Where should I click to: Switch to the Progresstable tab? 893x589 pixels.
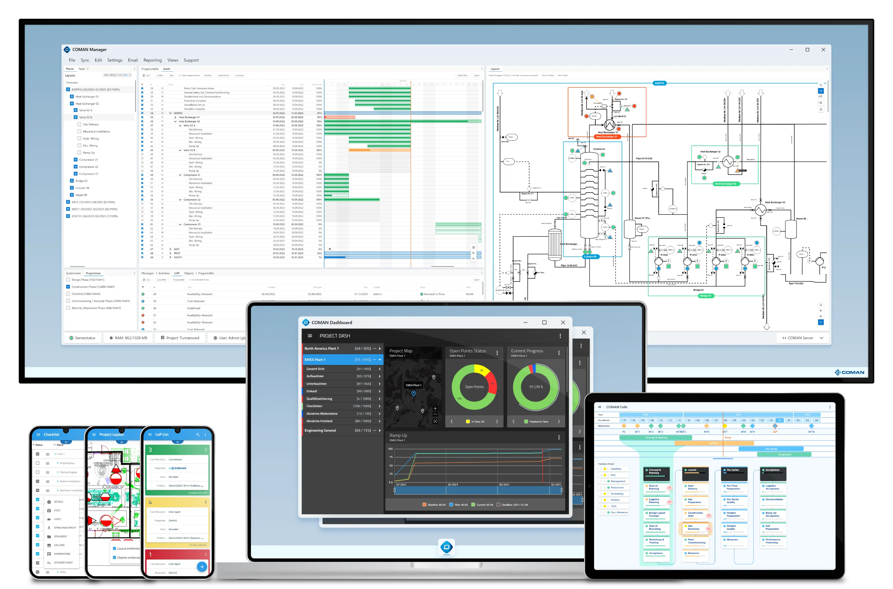pos(150,69)
